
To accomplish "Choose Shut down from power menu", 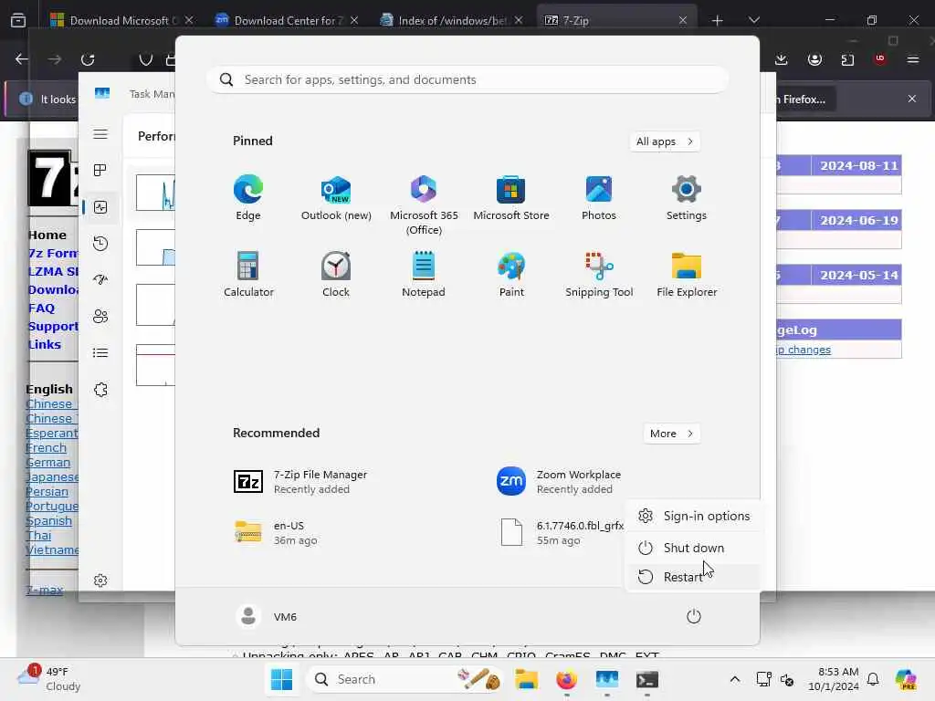I will [694, 548].
